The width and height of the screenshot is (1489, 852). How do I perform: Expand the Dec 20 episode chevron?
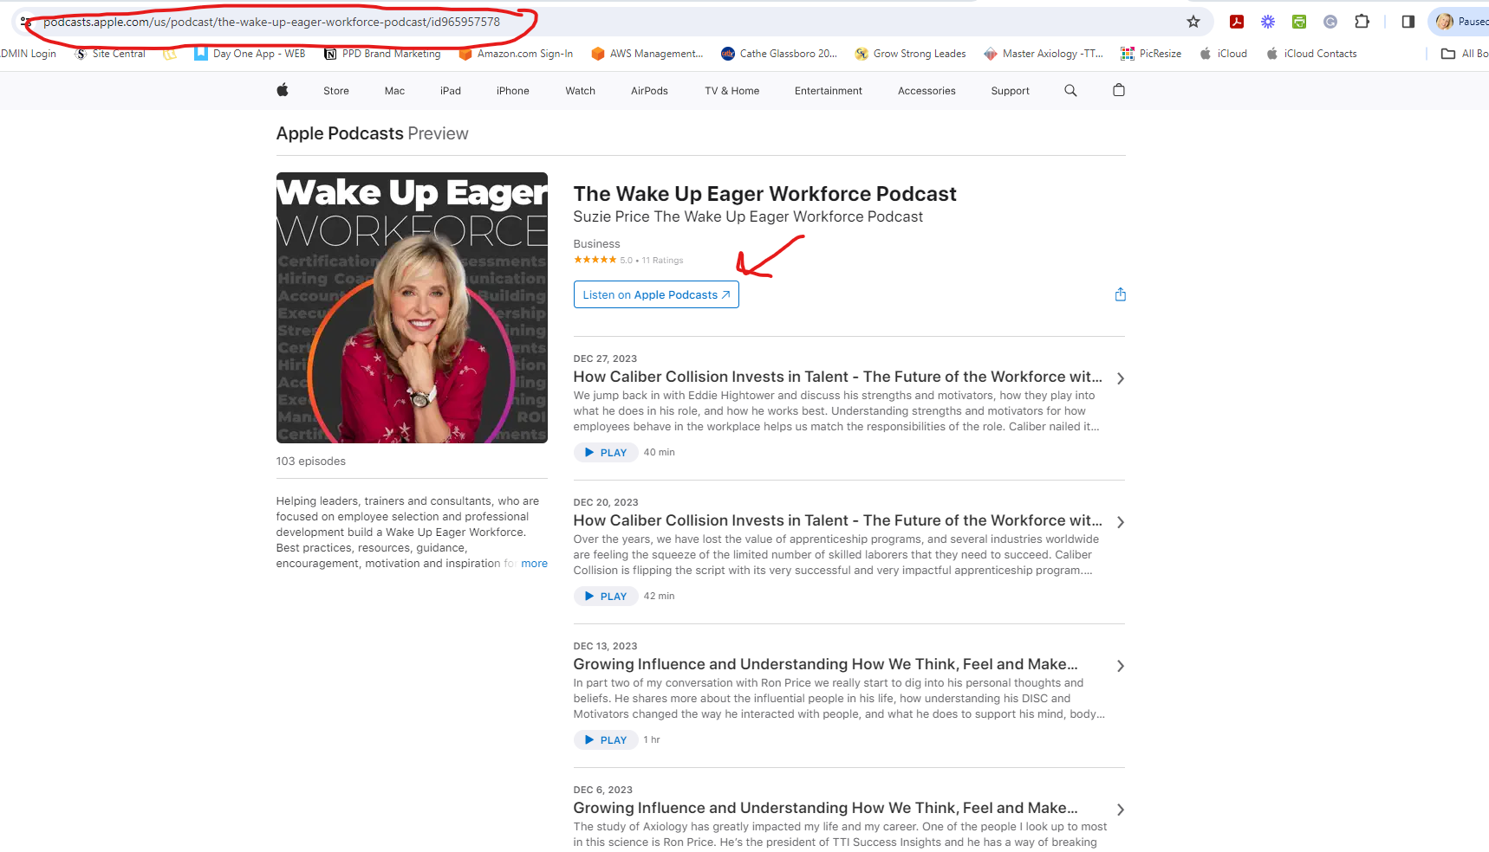click(x=1121, y=522)
